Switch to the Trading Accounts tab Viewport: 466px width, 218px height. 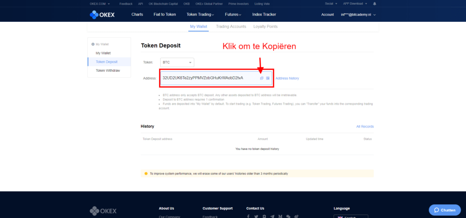(231, 26)
